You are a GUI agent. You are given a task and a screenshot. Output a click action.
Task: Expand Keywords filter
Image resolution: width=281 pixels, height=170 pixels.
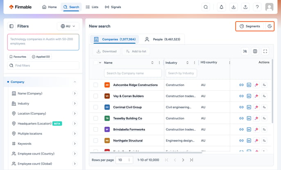coord(75,144)
